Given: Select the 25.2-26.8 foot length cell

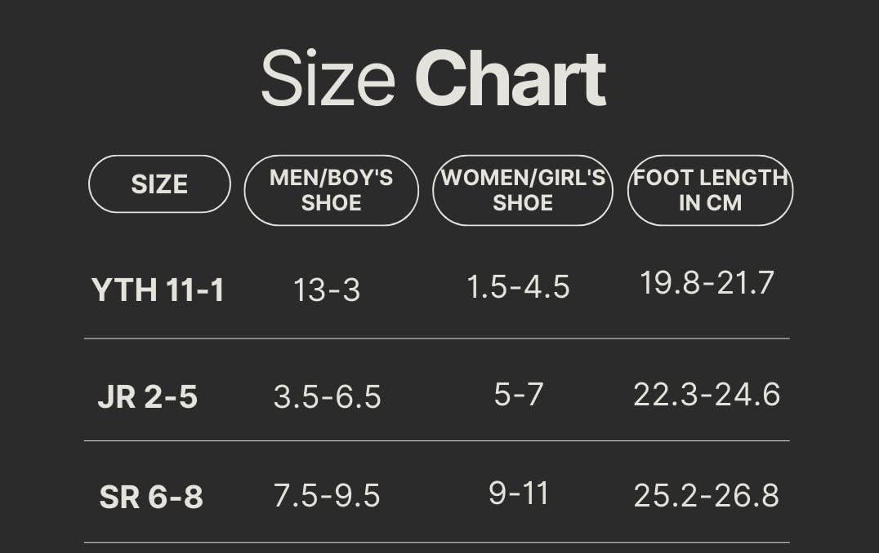Looking at the screenshot, I should pos(707,496).
